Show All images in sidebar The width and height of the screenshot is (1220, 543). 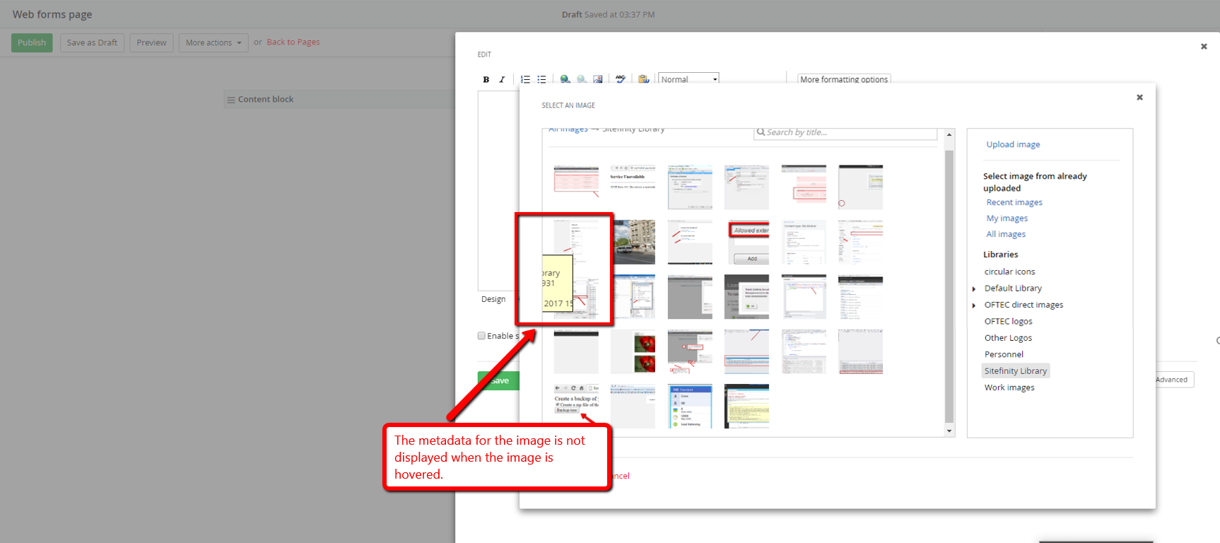pos(1006,234)
